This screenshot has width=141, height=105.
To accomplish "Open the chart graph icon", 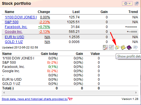I will 111,47.
